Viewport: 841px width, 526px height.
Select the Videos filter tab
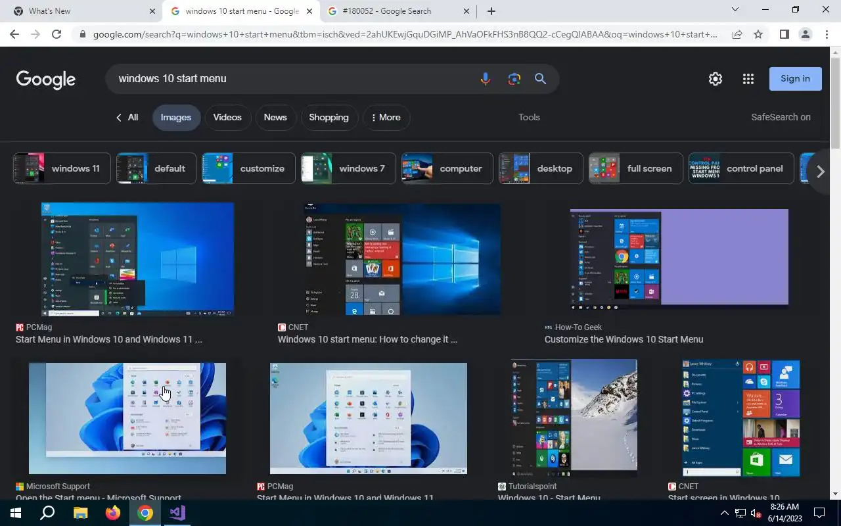tap(227, 118)
